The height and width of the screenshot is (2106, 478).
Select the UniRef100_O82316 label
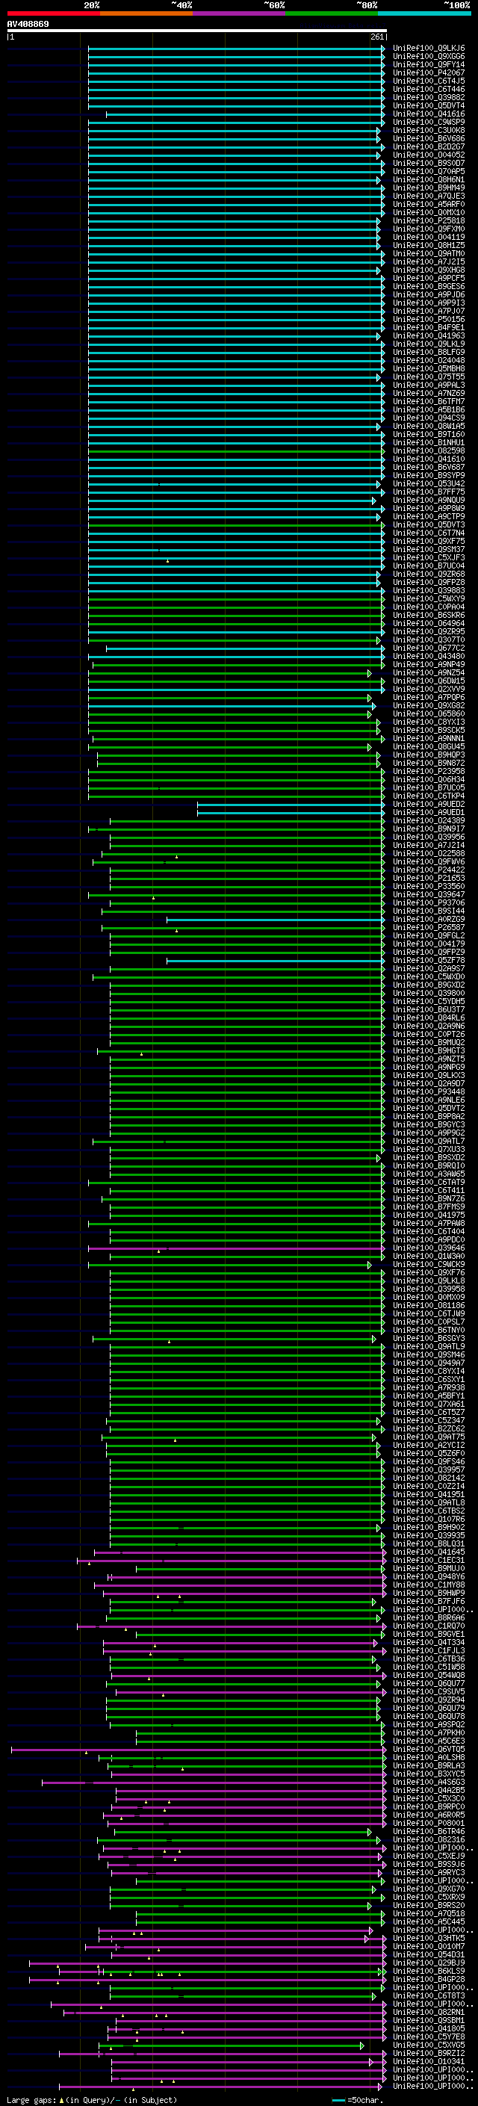[429, 1840]
